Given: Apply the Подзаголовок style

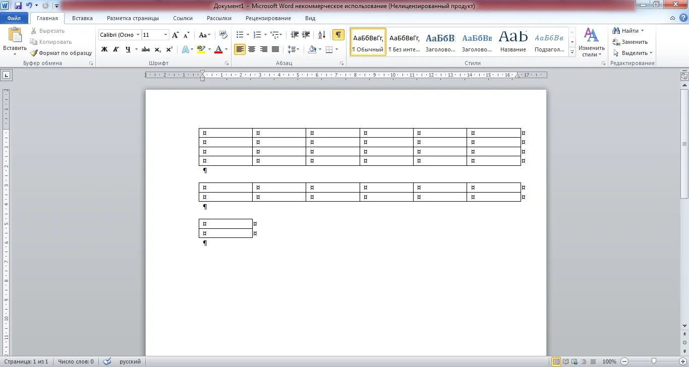Looking at the screenshot, I should pos(550,42).
